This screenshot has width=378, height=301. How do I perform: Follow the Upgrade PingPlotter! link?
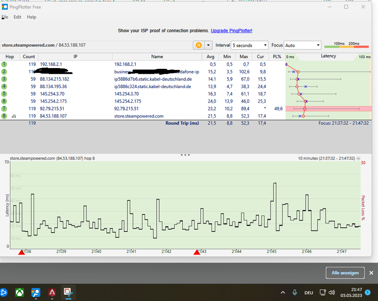[x=232, y=31]
